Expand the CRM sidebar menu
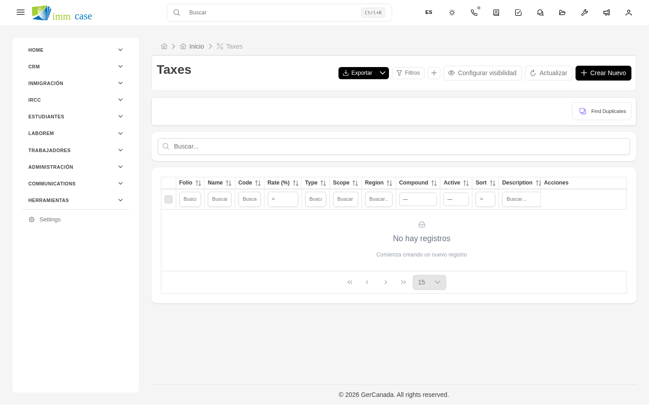This screenshot has height=405, width=649. 76,67
